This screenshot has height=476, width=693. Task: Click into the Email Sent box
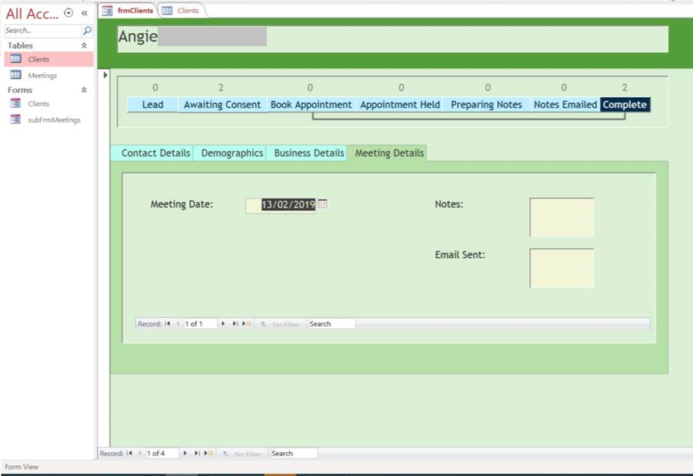coord(561,268)
